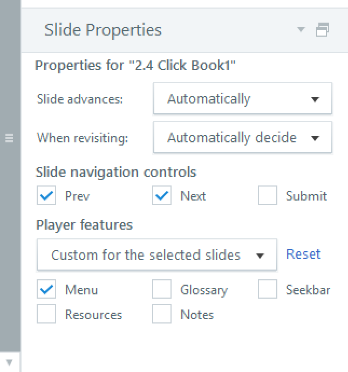Check the Resources player feature

point(47,314)
